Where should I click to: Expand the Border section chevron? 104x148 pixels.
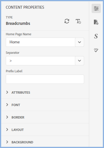(x=7, y=117)
